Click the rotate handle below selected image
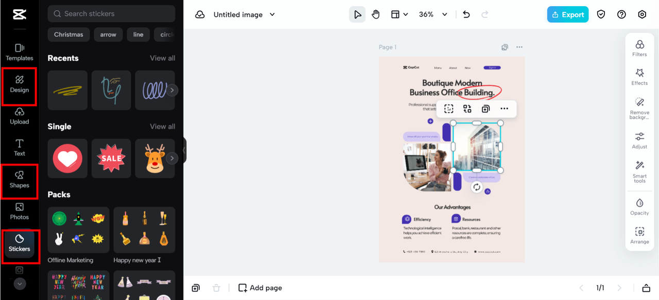The width and height of the screenshot is (659, 300). [x=477, y=187]
